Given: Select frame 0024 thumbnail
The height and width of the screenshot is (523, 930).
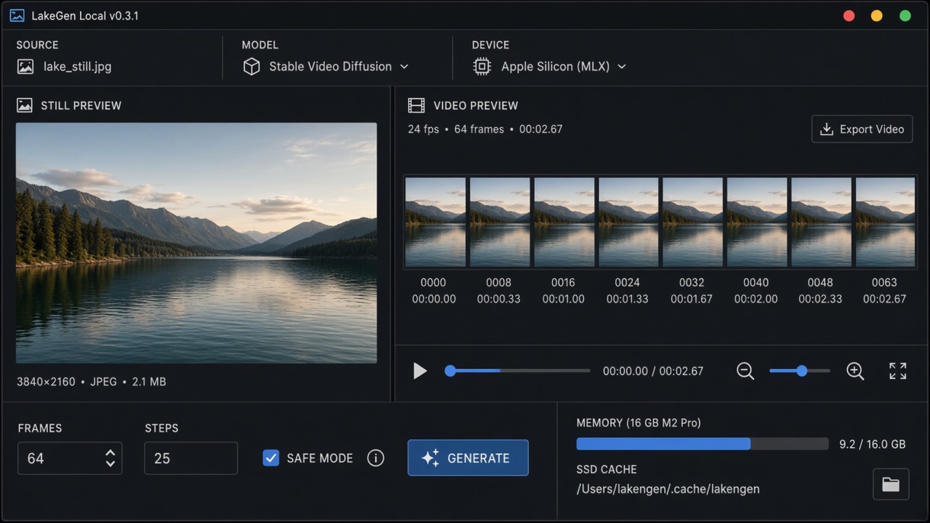Looking at the screenshot, I should [x=629, y=222].
